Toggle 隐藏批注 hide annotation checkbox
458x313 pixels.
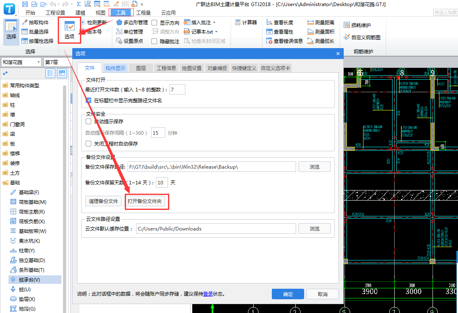[155, 41]
